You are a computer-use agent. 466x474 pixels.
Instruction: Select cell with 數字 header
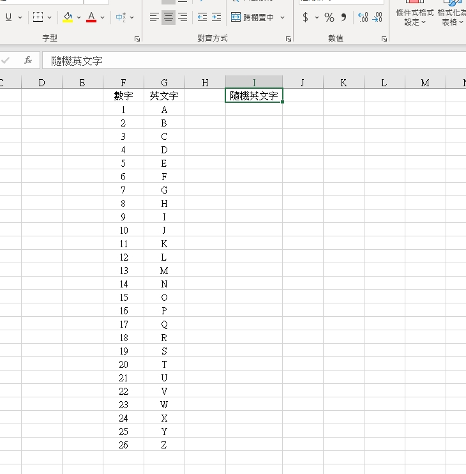[123, 96]
